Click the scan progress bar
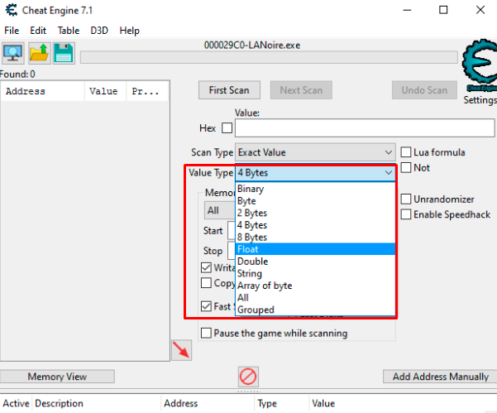 268,57
